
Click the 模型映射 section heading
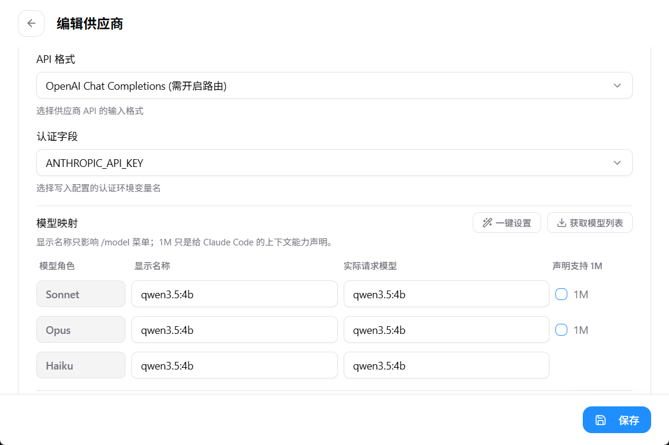tap(56, 223)
